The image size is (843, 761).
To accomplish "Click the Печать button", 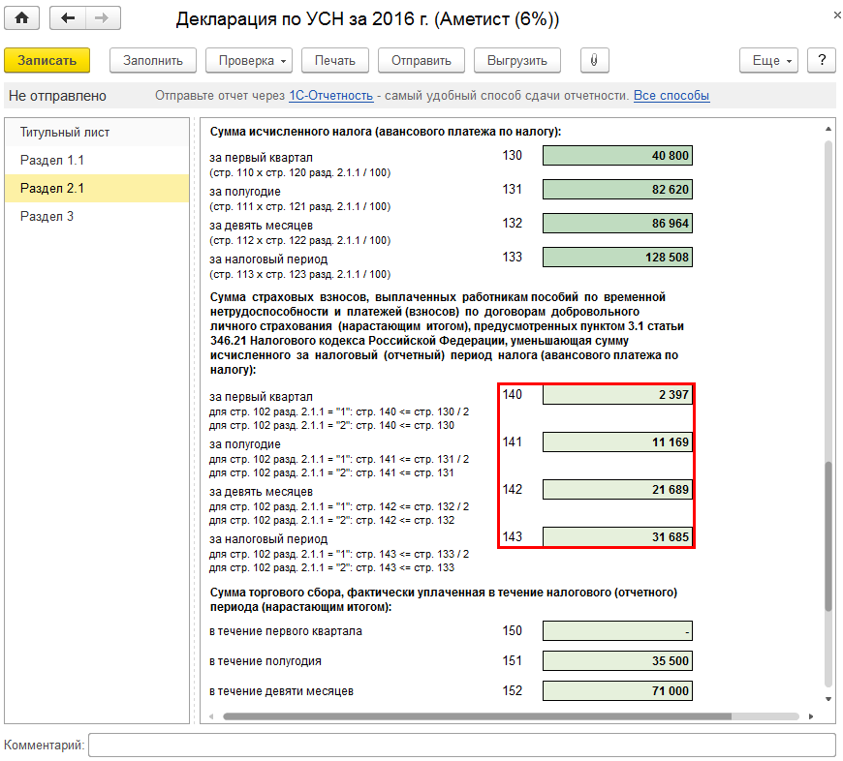I will (335, 60).
